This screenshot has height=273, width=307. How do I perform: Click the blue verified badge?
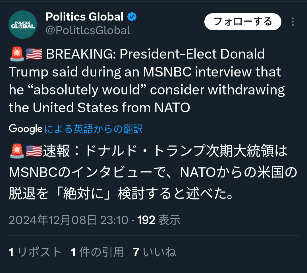click(x=132, y=17)
